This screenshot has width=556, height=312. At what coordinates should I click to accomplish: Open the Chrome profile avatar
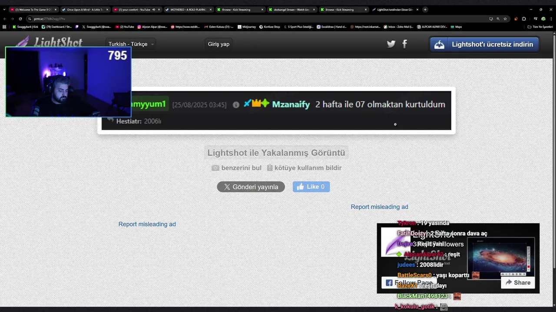tap(543, 19)
